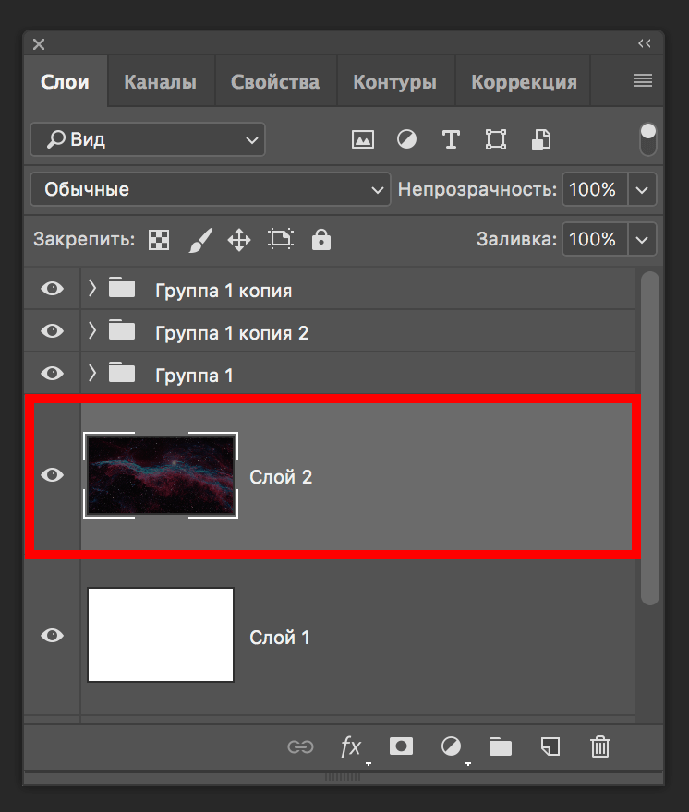Click the Заливка fill value field
This screenshot has width=689, height=812.
point(592,240)
